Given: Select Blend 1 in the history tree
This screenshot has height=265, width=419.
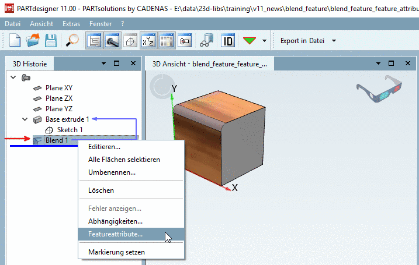Looking at the screenshot, I should 57,140.
